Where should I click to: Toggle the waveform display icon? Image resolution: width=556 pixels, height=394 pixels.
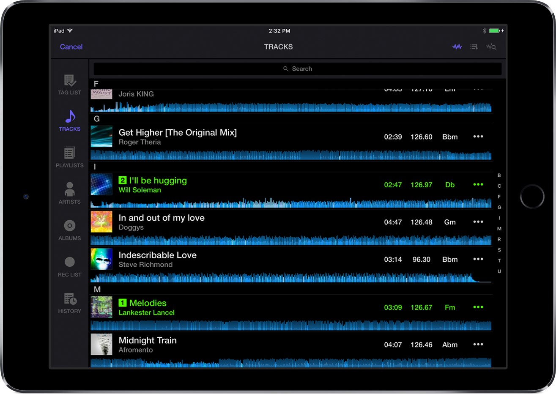click(x=457, y=47)
